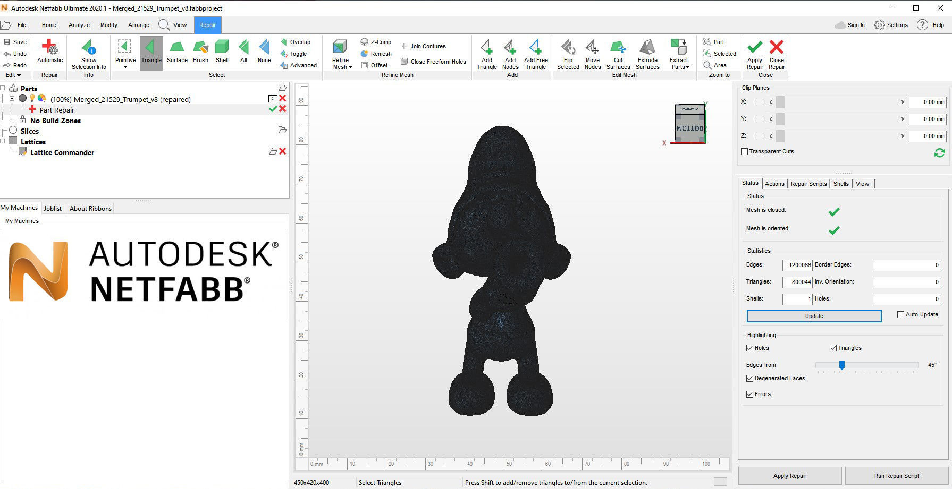Select Overlap triangles

tap(296, 42)
